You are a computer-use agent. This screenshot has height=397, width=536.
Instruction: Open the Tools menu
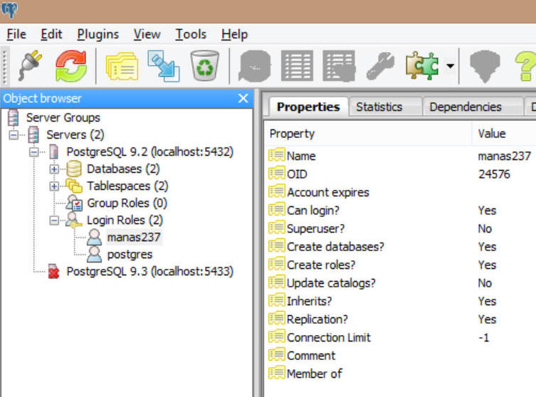click(x=191, y=34)
